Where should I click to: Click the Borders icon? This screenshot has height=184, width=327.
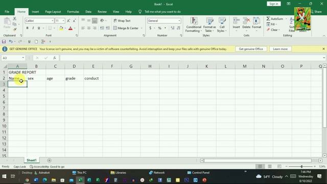50,28
